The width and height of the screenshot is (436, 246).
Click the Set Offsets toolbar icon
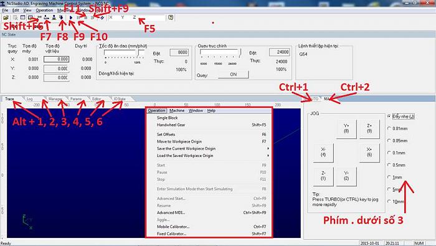[39, 17]
